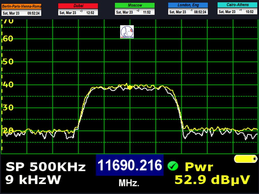Screen dimensions: 259x194
Task: Click the yellow battery indicator icon
Action: [245, 159]
